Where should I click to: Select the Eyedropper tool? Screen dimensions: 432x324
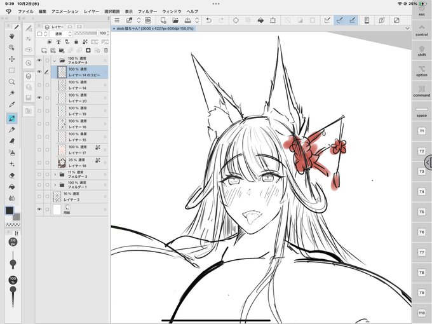[x=12, y=105]
